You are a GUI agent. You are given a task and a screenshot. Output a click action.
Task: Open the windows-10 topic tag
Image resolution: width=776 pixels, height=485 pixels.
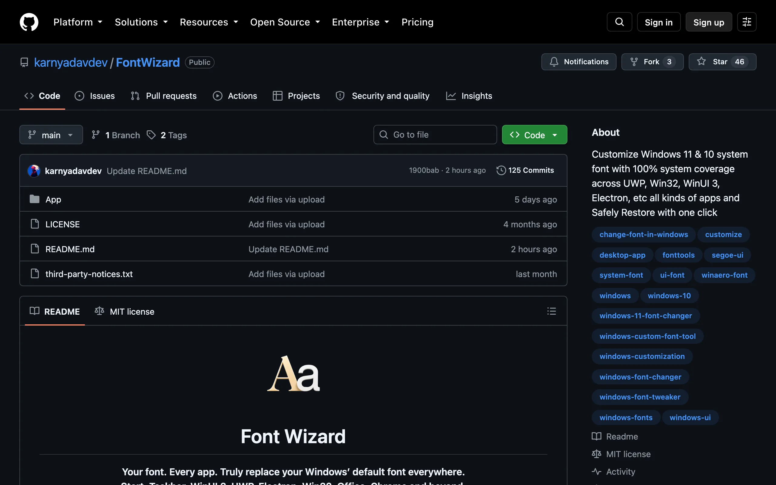[669, 296]
